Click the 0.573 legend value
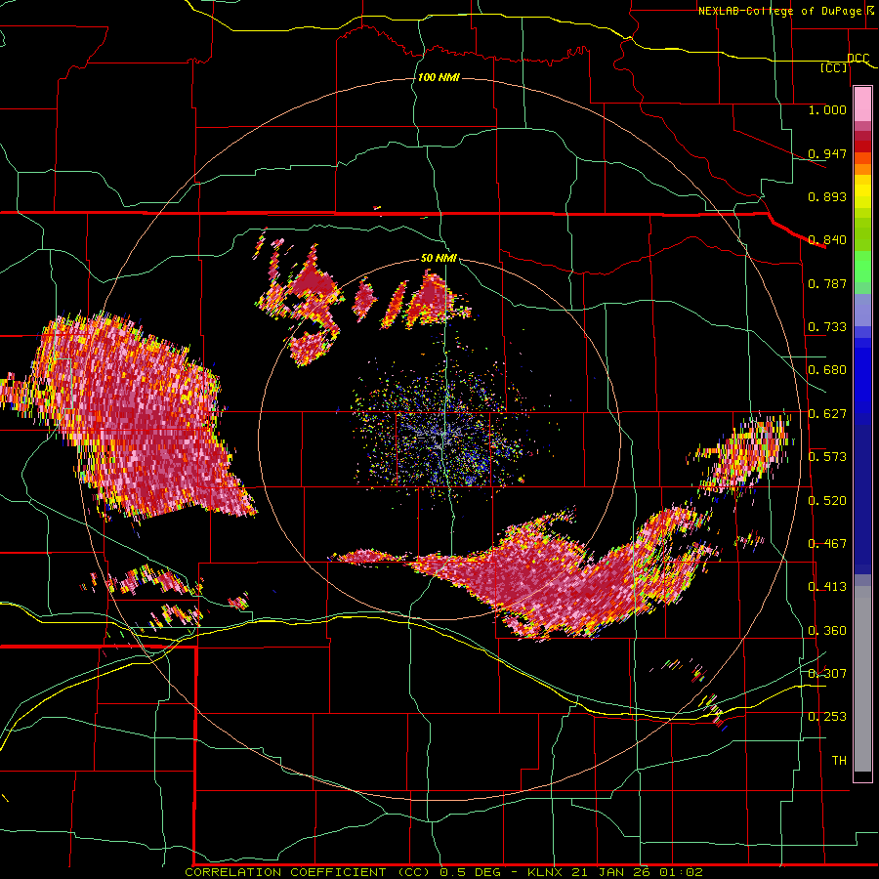 click(827, 457)
